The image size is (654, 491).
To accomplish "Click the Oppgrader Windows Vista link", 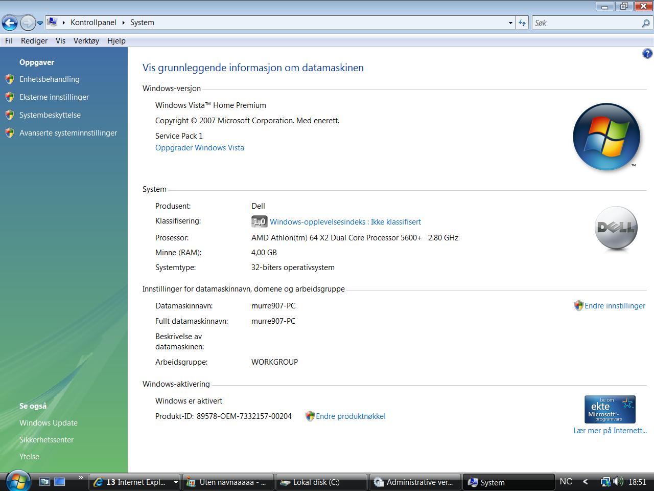I will (x=200, y=148).
